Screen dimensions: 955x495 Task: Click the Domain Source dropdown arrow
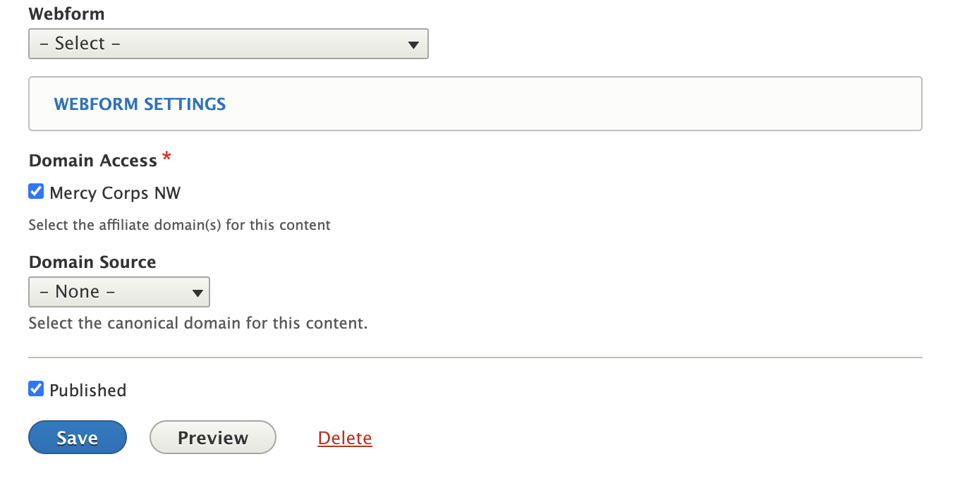click(197, 293)
